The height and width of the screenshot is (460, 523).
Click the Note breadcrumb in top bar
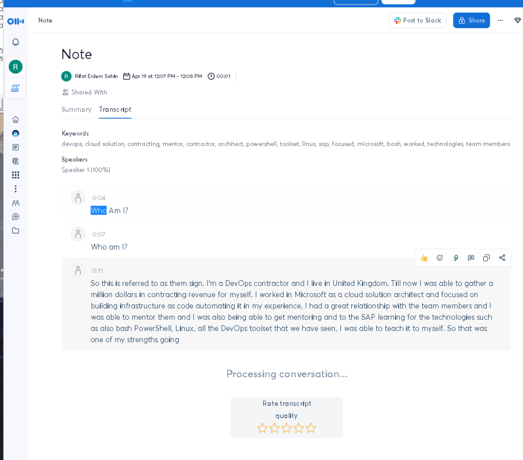click(46, 20)
